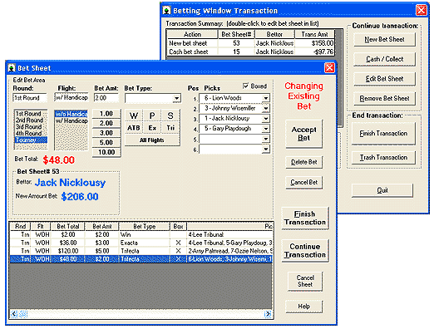Screen dimensions: 434x329
Task: Click Finish Transaction in Betting Window Transaction
Action: tap(383, 134)
